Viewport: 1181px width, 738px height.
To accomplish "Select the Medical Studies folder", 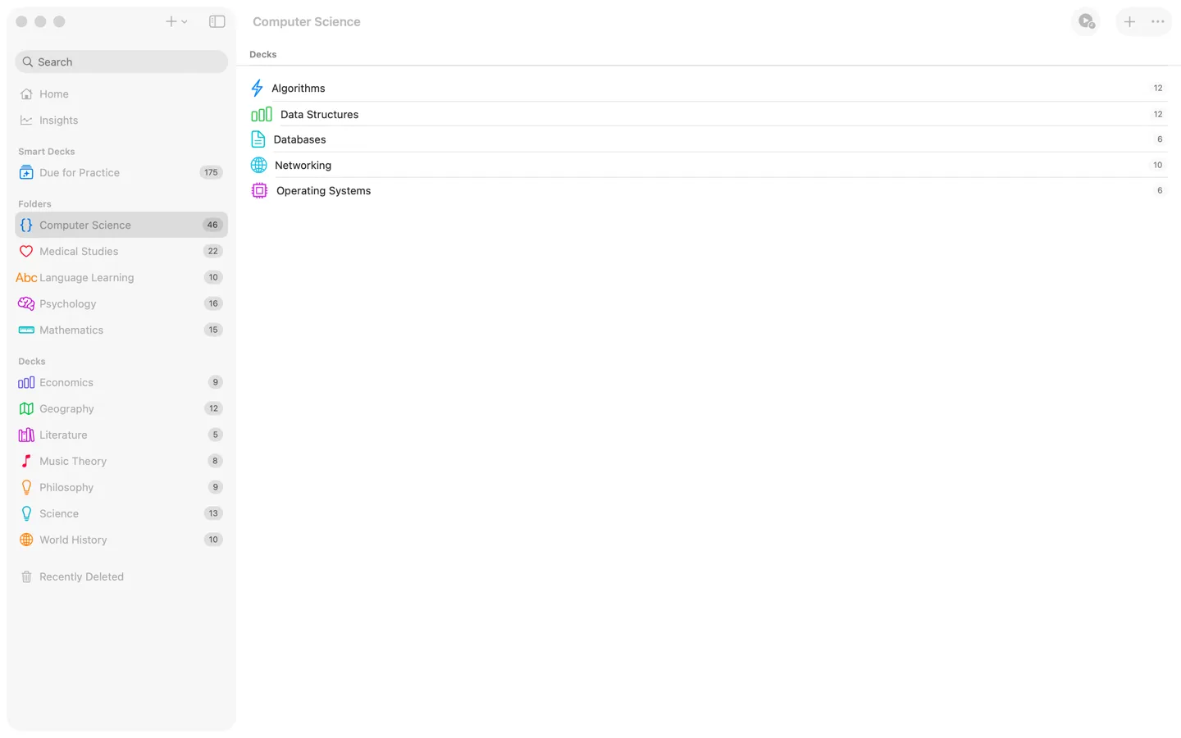I will pyautogui.click(x=121, y=251).
